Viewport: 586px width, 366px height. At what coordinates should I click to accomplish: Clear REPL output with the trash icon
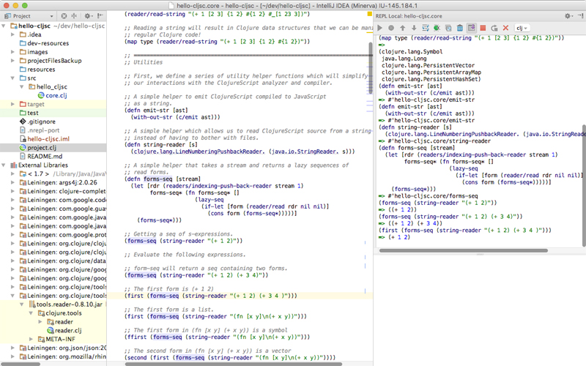pyautogui.click(x=460, y=28)
